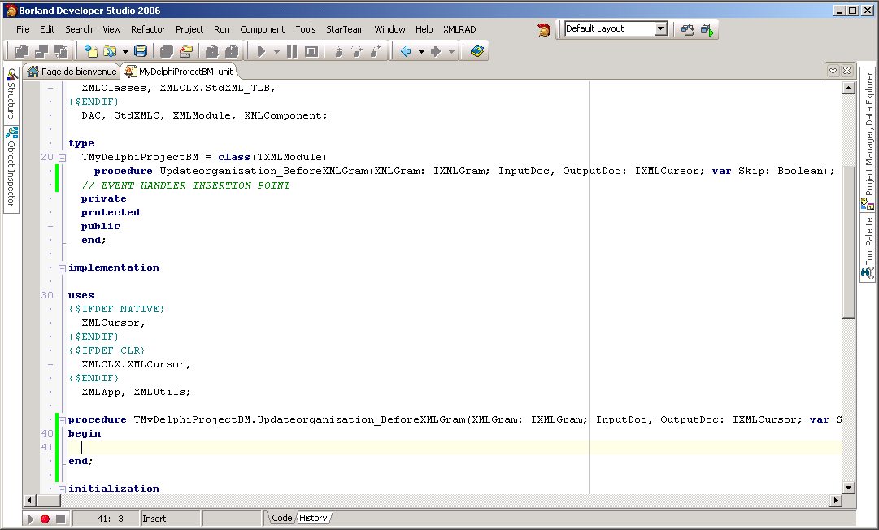
Task: Open the Structure side panel
Action: [11, 94]
